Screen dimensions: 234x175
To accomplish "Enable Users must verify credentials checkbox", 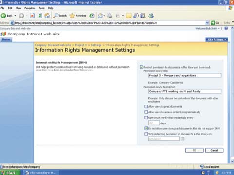I will click(146, 117).
